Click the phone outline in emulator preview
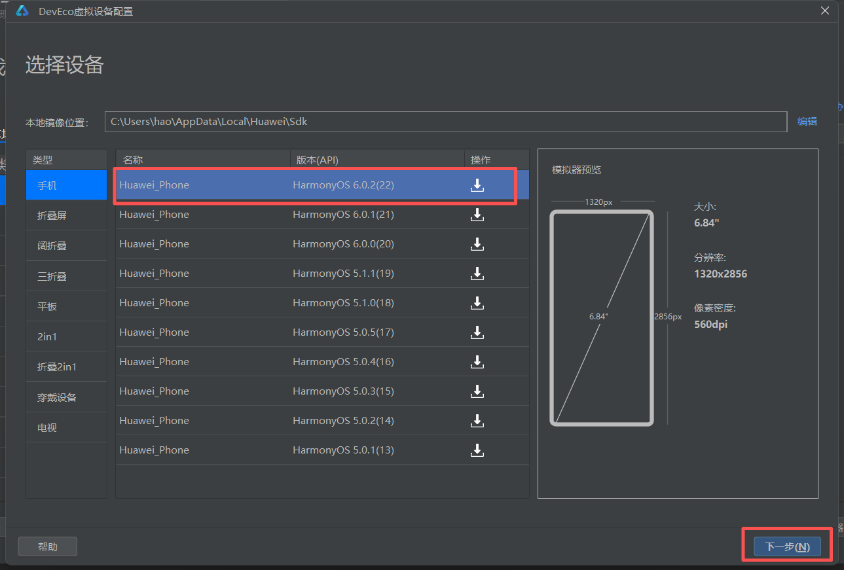This screenshot has width=844, height=570. (602, 317)
